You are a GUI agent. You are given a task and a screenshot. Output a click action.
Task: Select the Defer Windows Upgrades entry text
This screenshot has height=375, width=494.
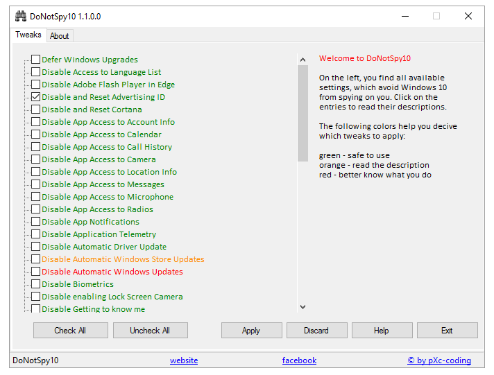(x=90, y=60)
